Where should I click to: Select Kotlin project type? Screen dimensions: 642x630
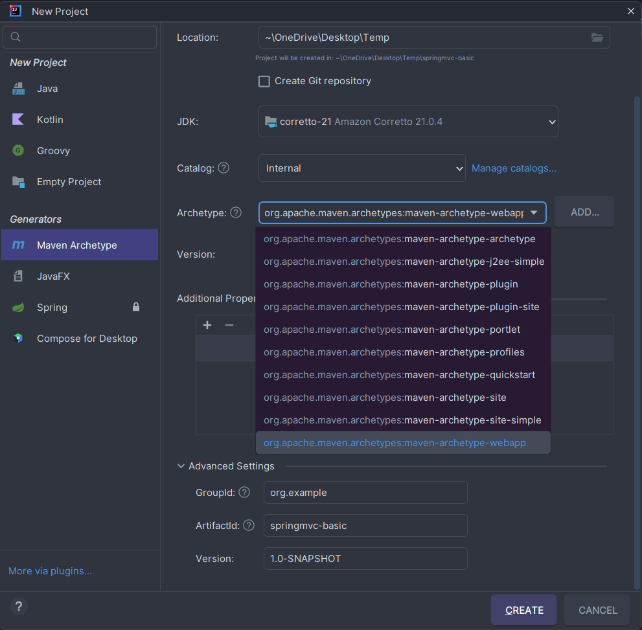tap(80, 119)
